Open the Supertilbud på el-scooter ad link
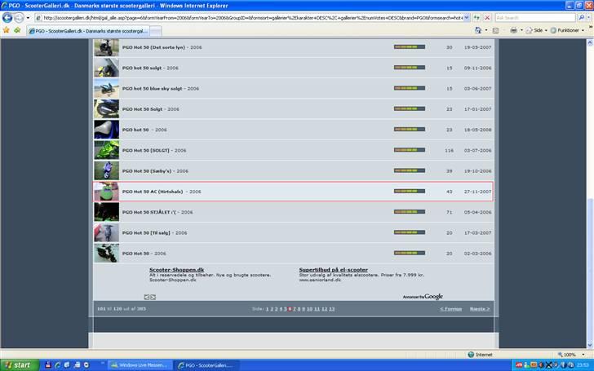 coord(333,269)
